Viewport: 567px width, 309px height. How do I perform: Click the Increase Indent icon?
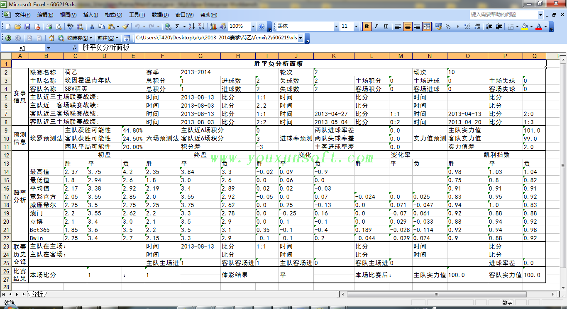499,27
